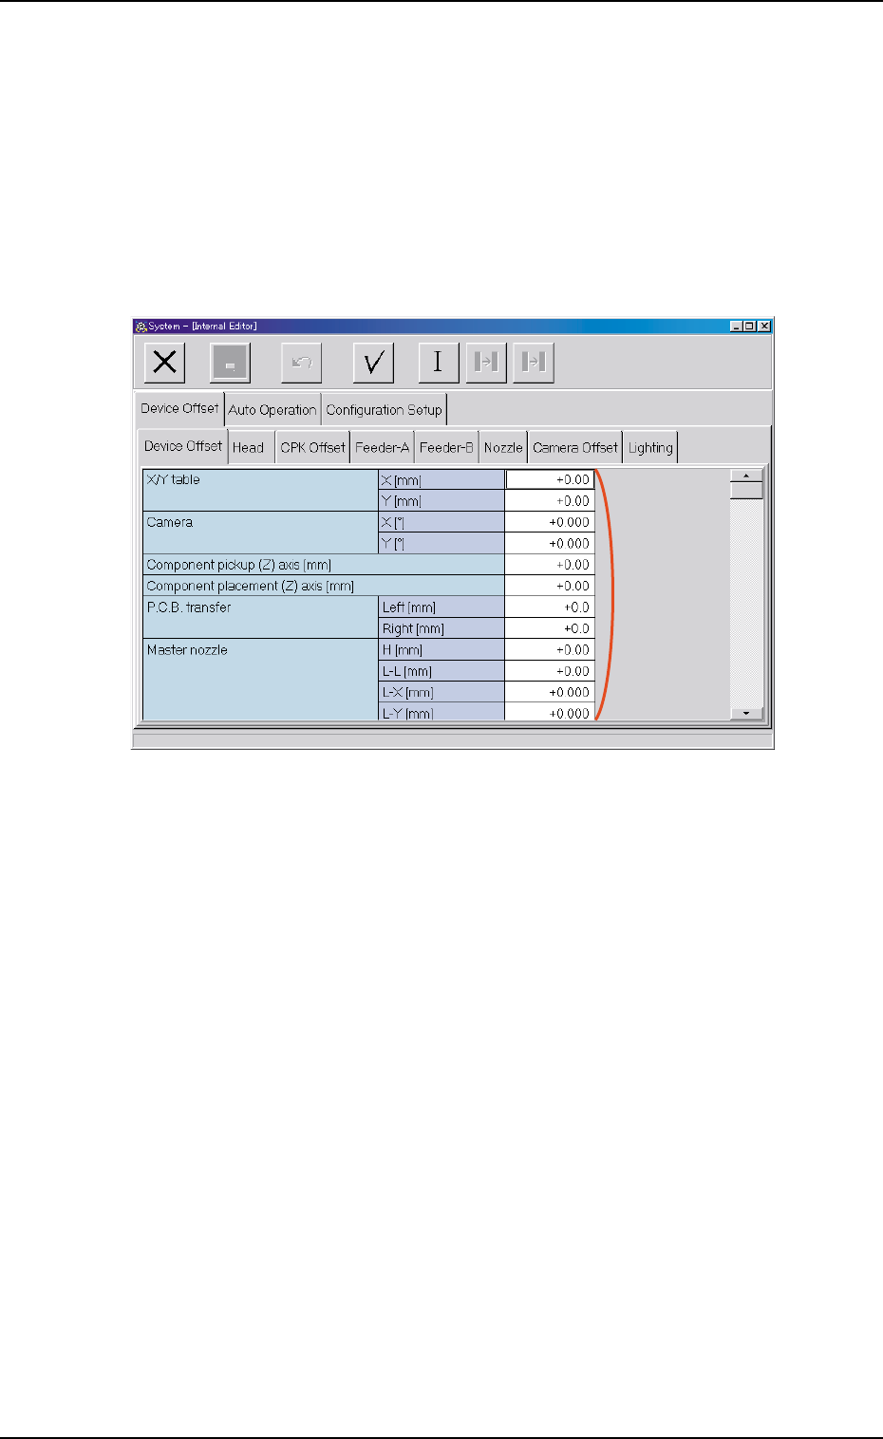
Task: Click the 'Master nozzle' row label
Action: 187,650
